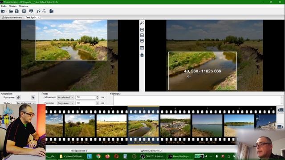Close the Test 3.pfs tab
Image resolution: width=285 pixels, height=160 pixels.
point(39,17)
